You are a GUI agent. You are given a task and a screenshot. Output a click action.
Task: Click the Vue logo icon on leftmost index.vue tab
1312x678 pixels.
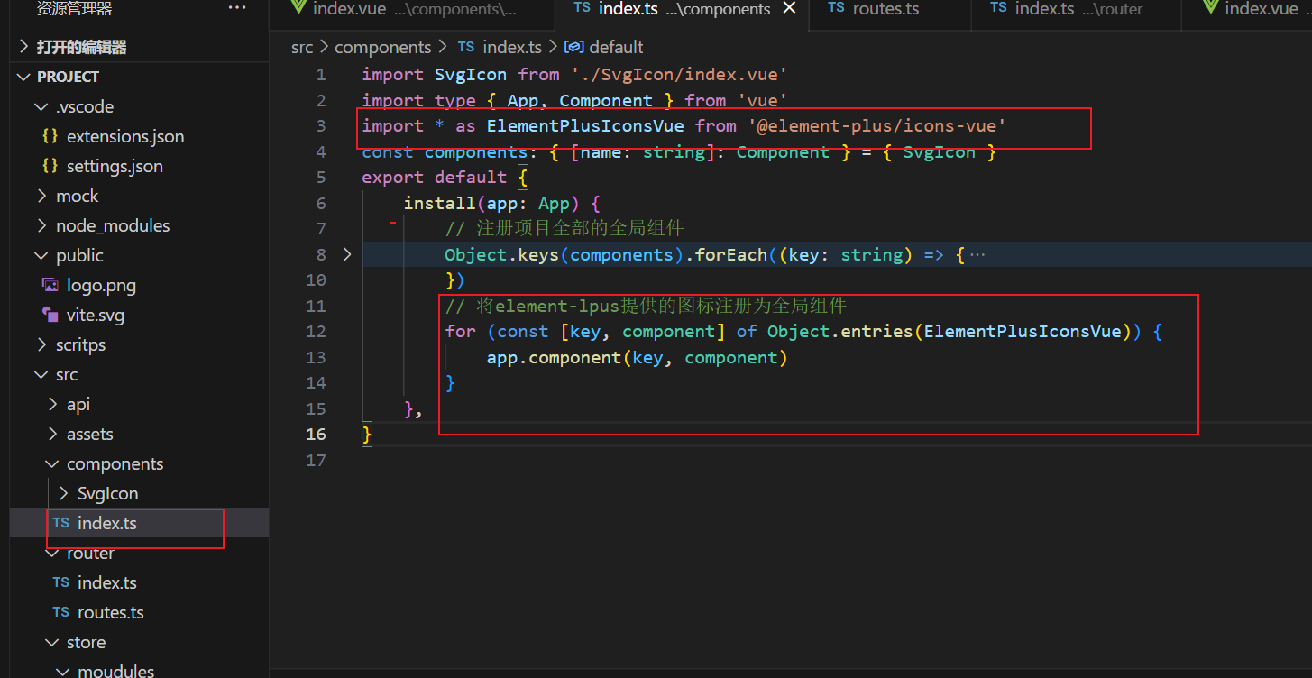(298, 9)
